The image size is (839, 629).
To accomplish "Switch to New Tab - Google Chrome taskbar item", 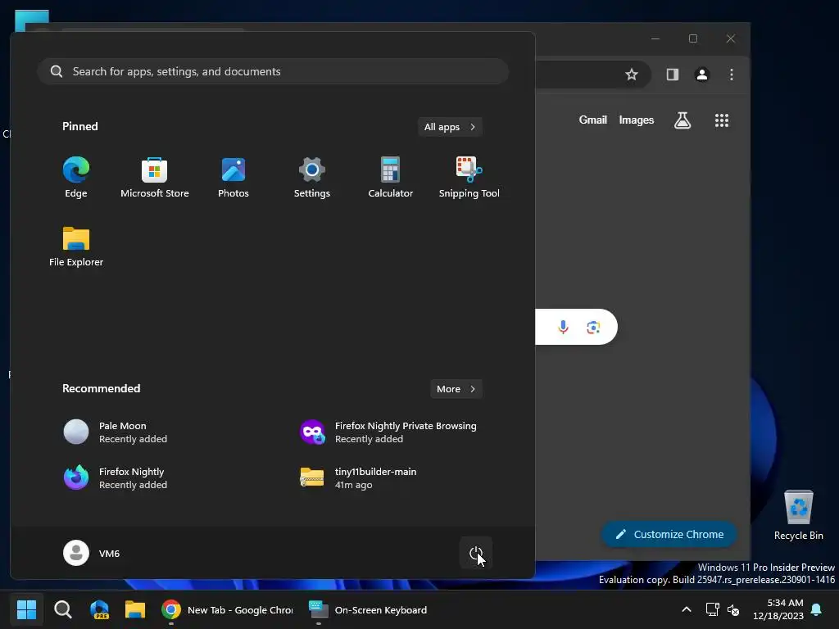I will (228, 609).
